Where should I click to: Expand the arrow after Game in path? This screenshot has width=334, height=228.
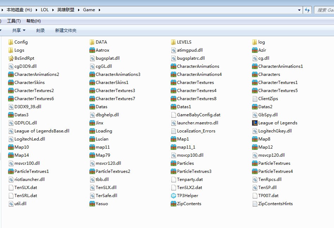point(99,10)
